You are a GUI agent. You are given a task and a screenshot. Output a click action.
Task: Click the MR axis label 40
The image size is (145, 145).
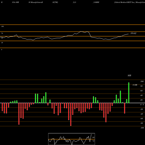tap(142, 95)
